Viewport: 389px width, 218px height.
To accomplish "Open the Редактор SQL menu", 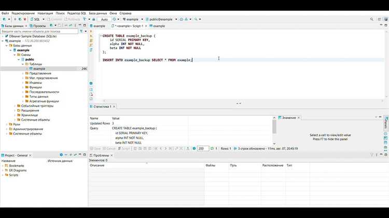I will [x=77, y=13].
